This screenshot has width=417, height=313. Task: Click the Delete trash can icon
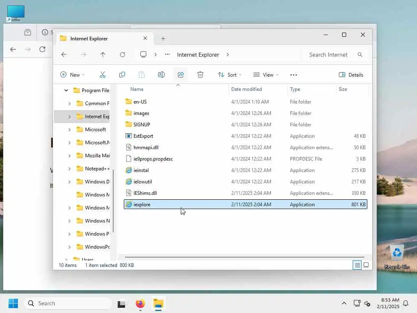200,75
